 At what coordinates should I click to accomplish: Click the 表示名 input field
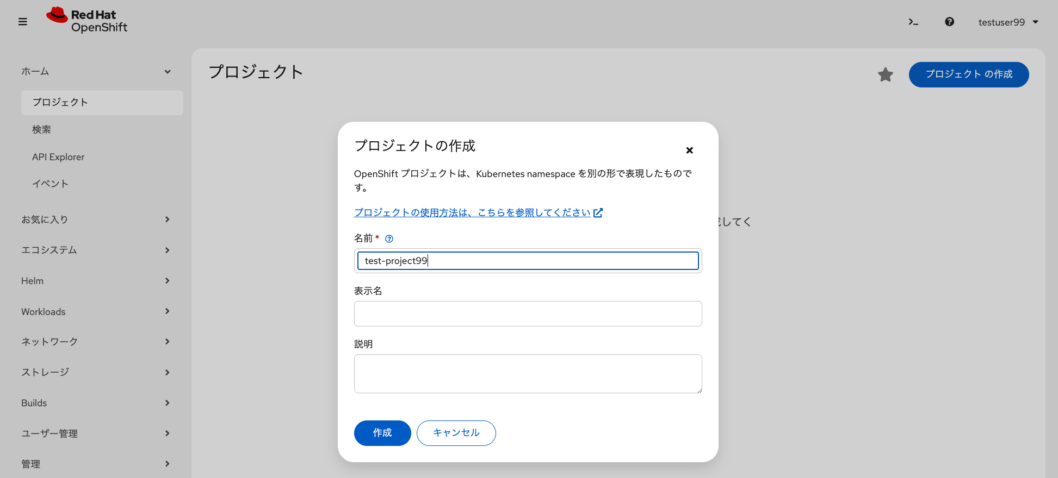[528, 314]
